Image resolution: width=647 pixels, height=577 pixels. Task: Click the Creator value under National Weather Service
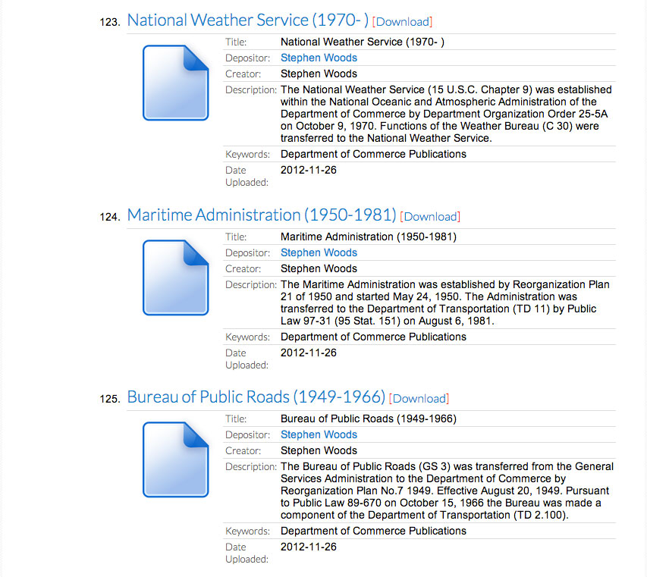tap(319, 74)
